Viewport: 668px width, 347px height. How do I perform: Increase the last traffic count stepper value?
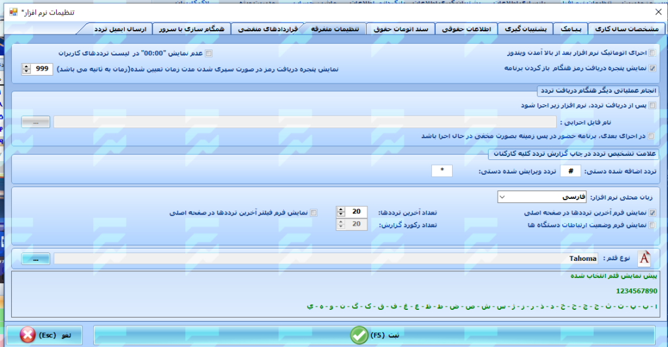point(341,209)
